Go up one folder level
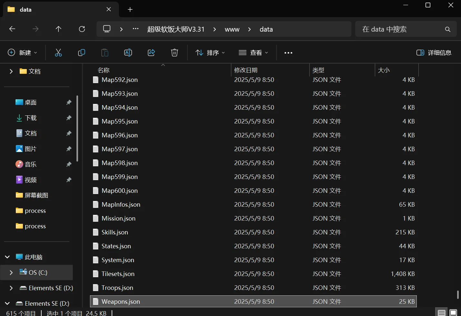461x316 pixels. 58,29
